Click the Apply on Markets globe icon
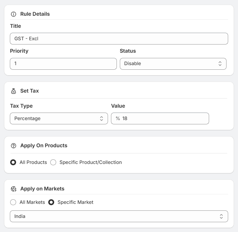Image resolution: width=238 pixels, height=232 pixels. click(13, 189)
